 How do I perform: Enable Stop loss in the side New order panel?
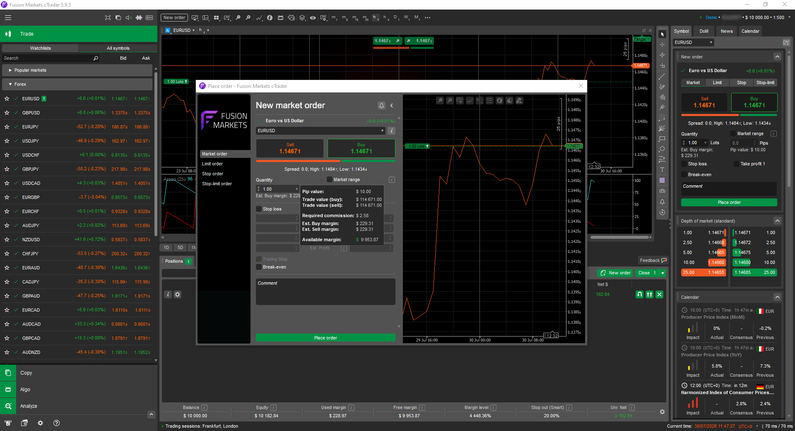pyautogui.click(x=684, y=164)
